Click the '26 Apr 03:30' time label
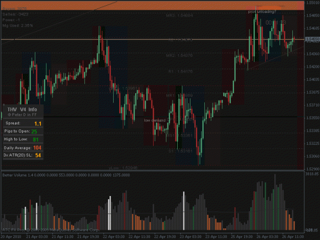320x240 pixels. pyautogui.click(x=267, y=236)
